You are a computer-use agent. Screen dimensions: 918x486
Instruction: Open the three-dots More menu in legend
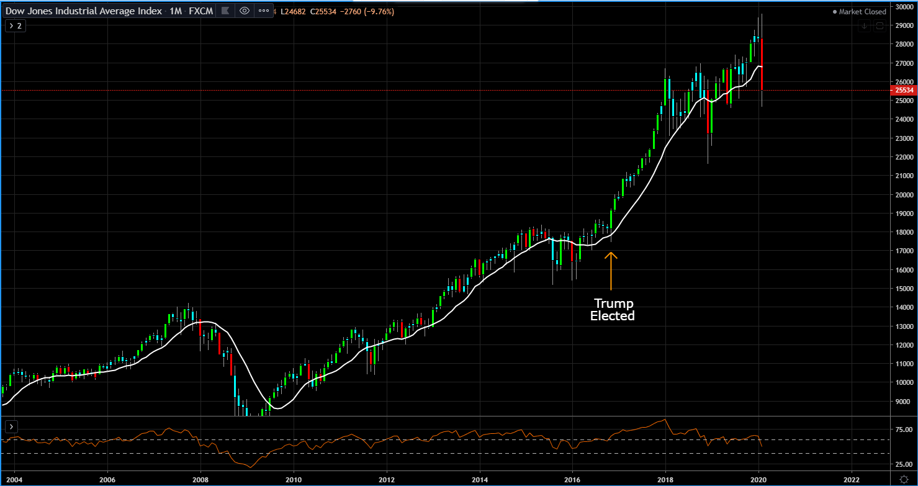click(x=264, y=11)
